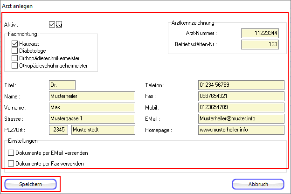Click into the Titel field
The height and width of the screenshot is (194, 291).
62,85
